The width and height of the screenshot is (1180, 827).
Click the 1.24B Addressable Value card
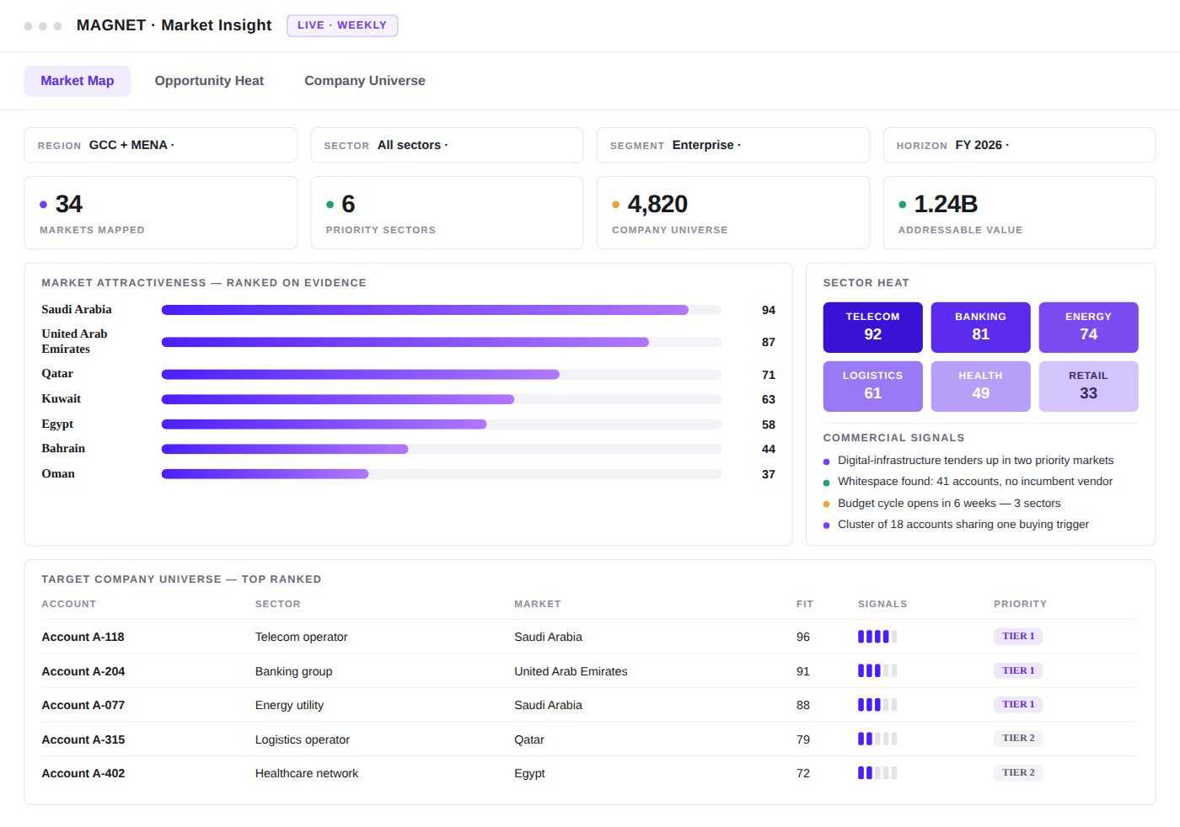pyautogui.click(x=1019, y=213)
